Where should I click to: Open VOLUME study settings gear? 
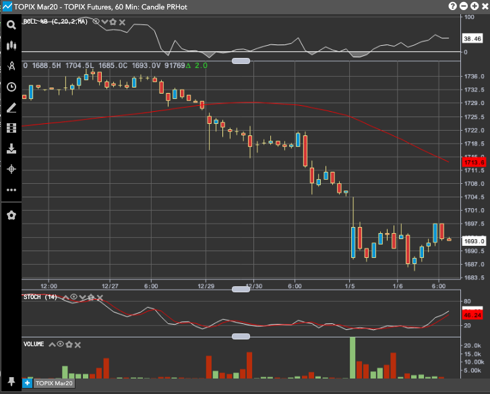point(69,345)
